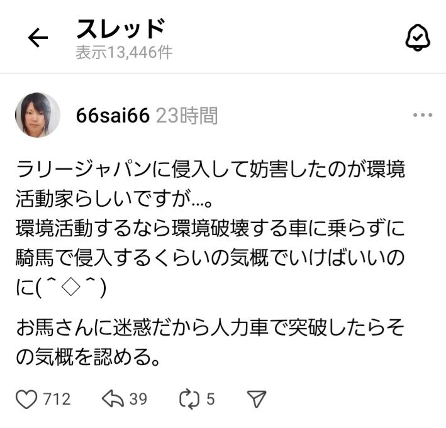Go back using the left arrow
This screenshot has height=428, width=446.
coord(38,37)
